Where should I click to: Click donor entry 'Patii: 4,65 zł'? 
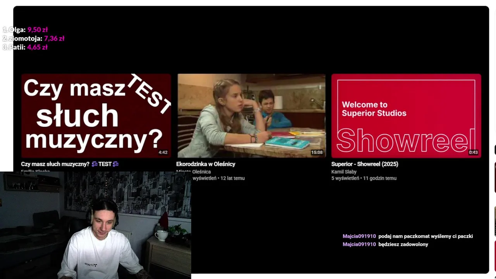coord(25,47)
